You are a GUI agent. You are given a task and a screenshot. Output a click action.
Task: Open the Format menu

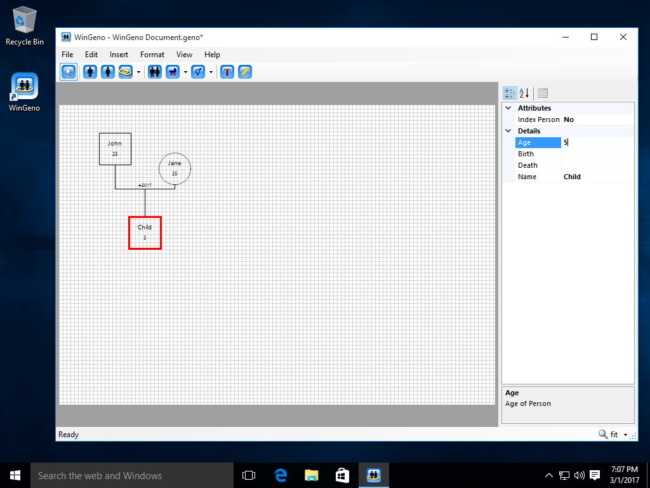pyautogui.click(x=152, y=55)
